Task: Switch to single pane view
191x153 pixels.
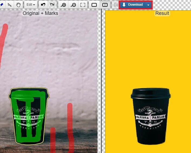Action: tap(94, 5)
